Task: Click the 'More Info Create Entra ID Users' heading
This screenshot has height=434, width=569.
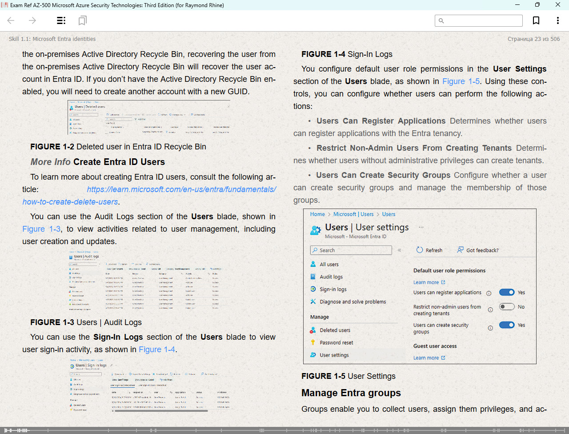Action: click(x=98, y=162)
